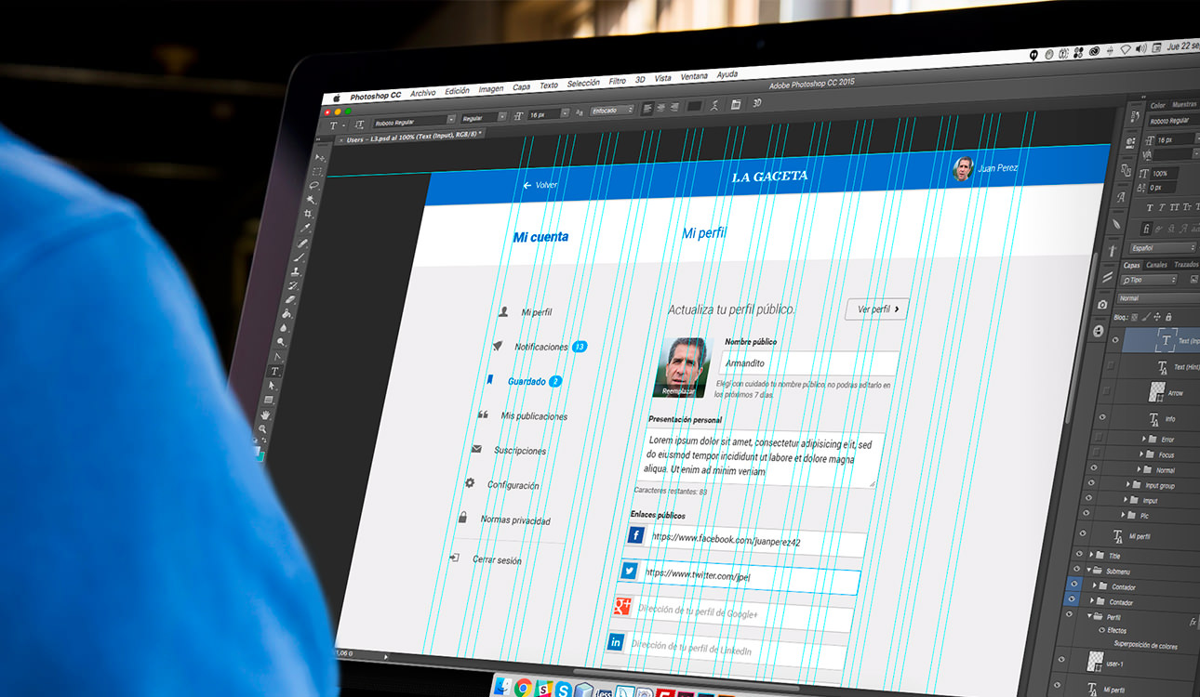The width and height of the screenshot is (1200, 697).
Task: Expand the Input group folder
Action: (x=1128, y=484)
